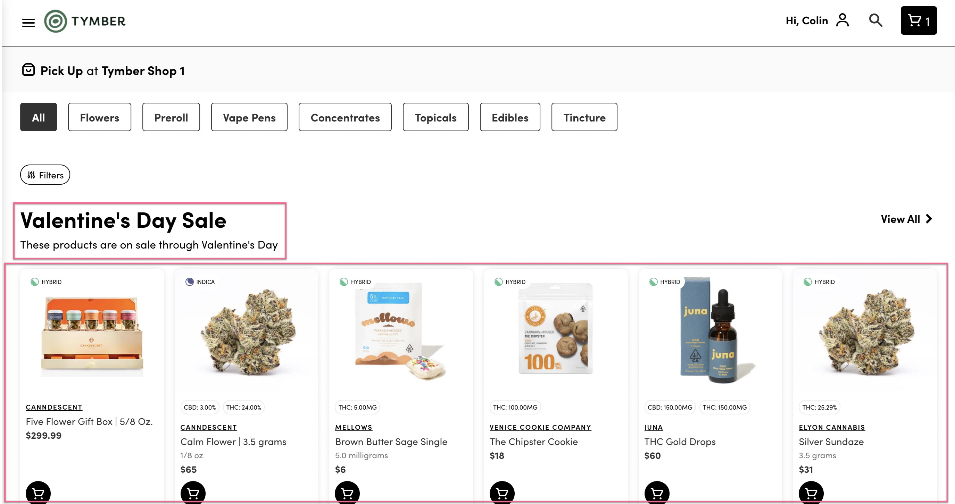
Task: Add Silver Sundaze to cart
Action: click(811, 493)
